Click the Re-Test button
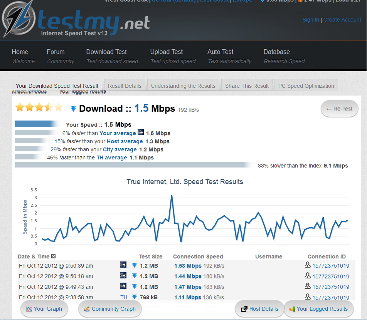This screenshot has height=320, width=367. point(339,109)
